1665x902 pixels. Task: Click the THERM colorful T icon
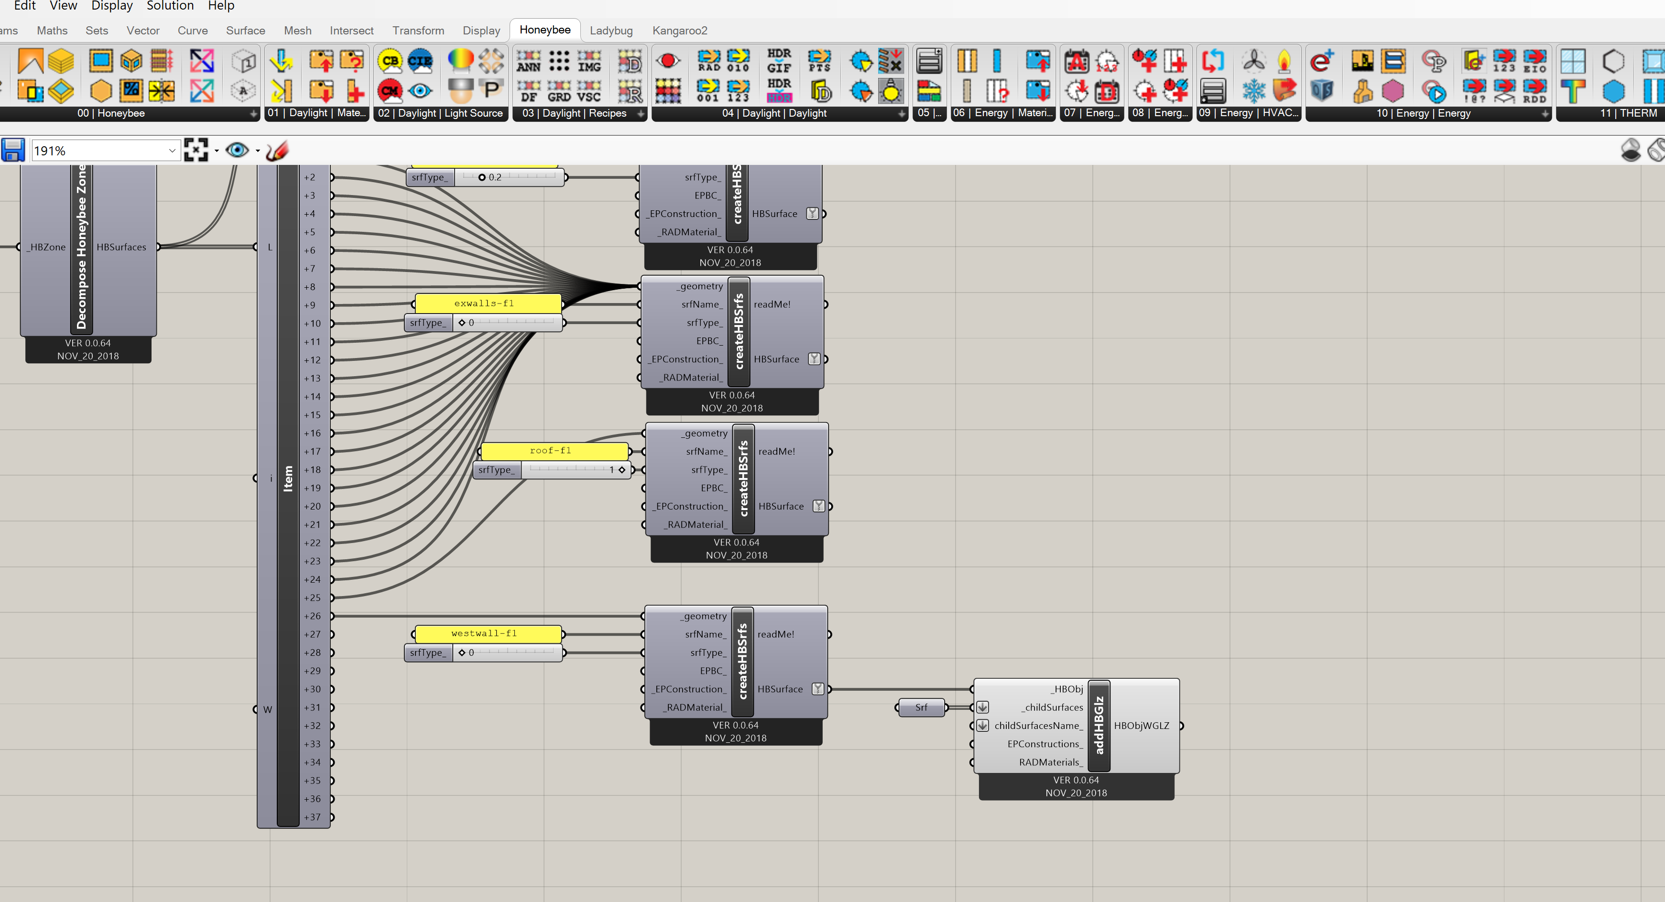[x=1573, y=91]
